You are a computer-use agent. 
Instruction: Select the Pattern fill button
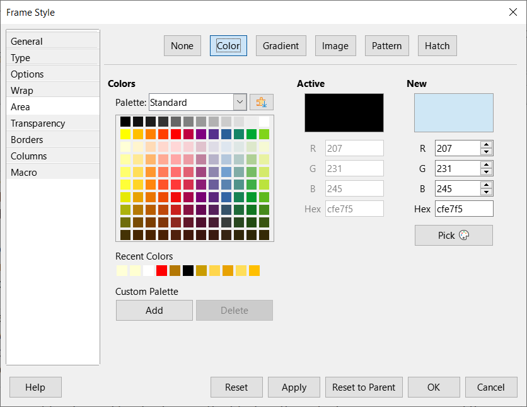[x=387, y=45]
